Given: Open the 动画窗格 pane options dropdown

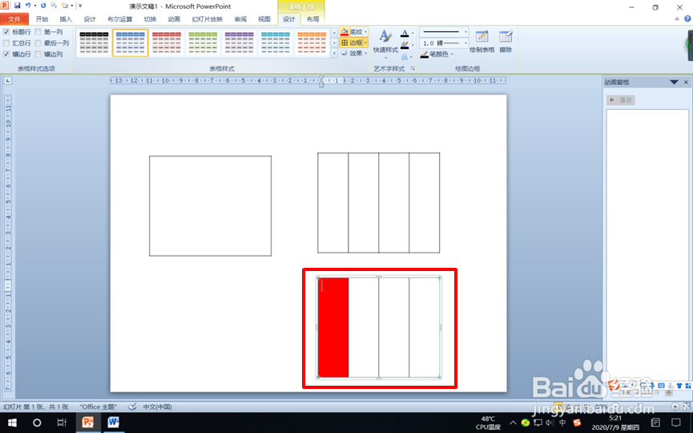Looking at the screenshot, I should click(x=674, y=83).
